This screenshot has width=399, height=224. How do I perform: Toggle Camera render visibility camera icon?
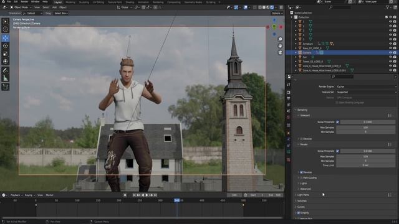tap(395, 52)
